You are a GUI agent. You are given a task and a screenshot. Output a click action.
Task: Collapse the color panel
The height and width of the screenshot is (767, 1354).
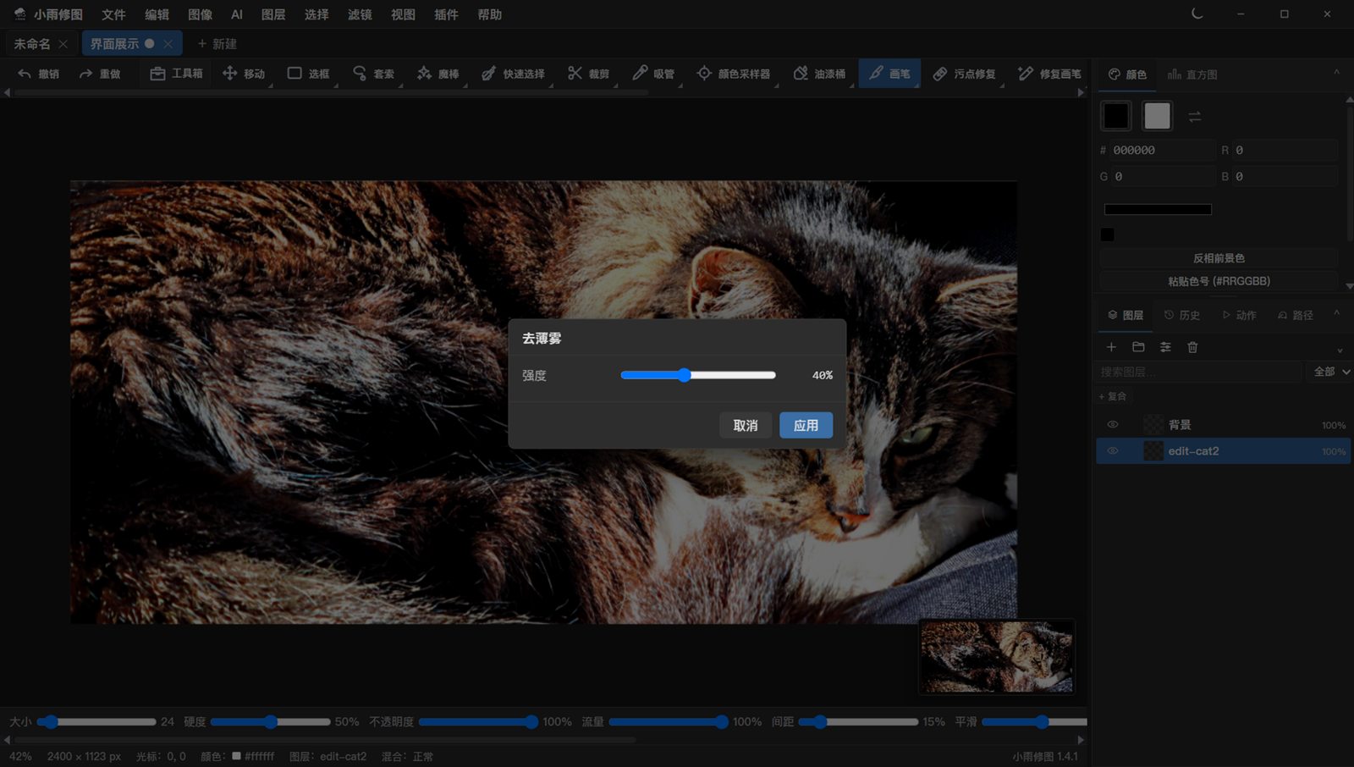(x=1337, y=73)
